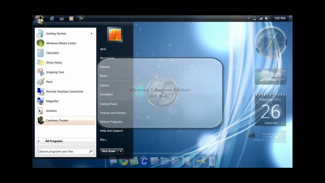Click the search magnifier icon

91,151
